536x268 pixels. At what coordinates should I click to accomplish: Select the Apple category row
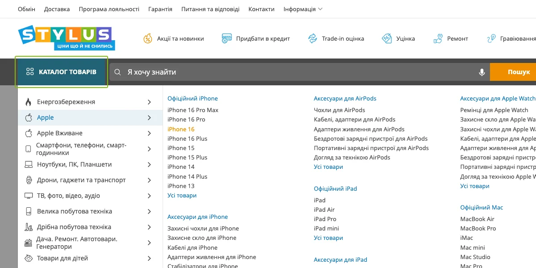pos(90,117)
